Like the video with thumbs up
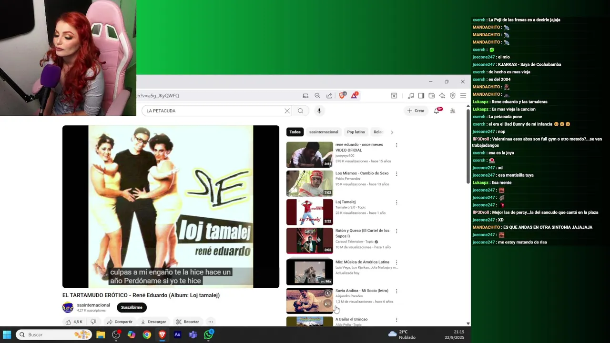Viewport: 610px width, 343px height. click(x=74, y=322)
